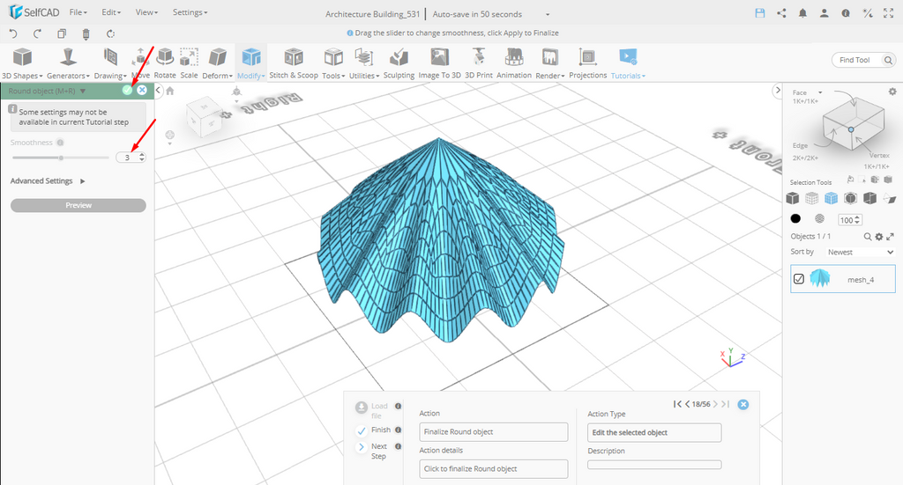Click the green Apply checkmark for Round object

pos(127,90)
